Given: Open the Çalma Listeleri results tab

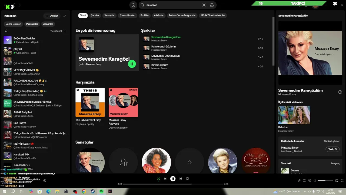Looking at the screenshot, I should point(128,15).
